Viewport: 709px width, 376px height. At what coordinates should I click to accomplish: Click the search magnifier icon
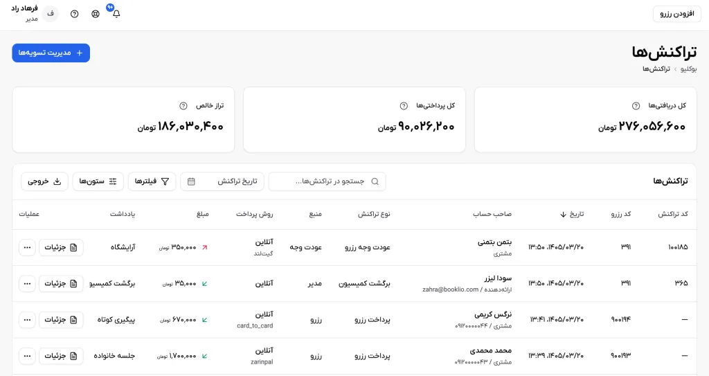tap(375, 181)
